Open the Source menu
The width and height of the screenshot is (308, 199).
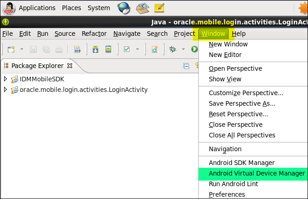(x=65, y=34)
